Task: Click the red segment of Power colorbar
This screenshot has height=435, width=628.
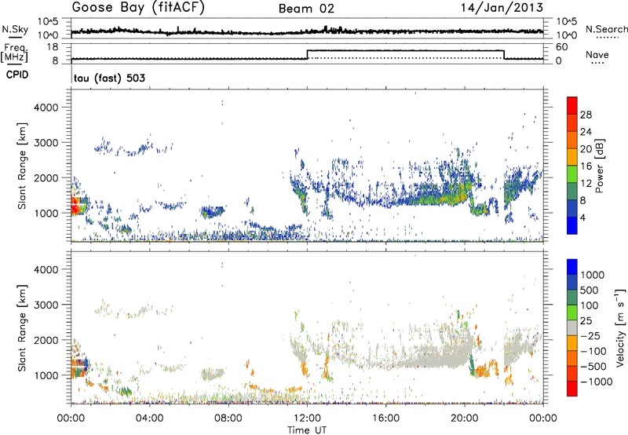Action: 572,105
